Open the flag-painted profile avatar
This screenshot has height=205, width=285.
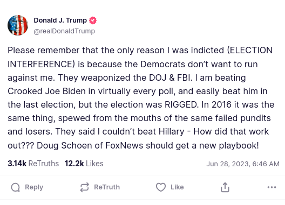[x=18, y=25]
